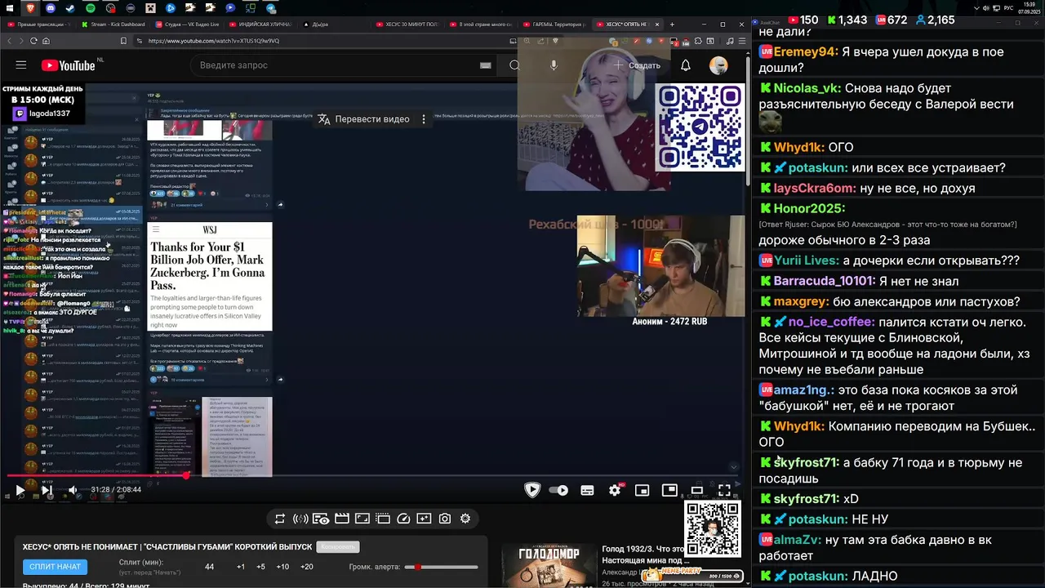Open the three-dot menu beside Перевести видео
This screenshot has width=1045, height=588.
[424, 119]
